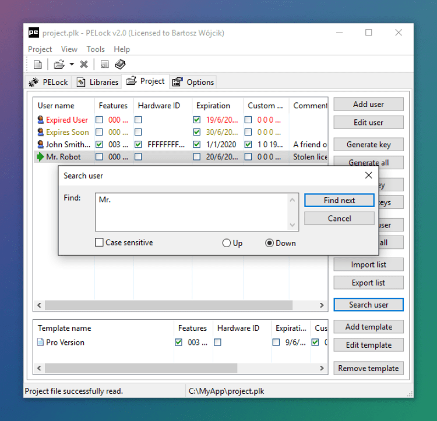437x421 pixels.
Task: Click the Edit user button
Action: coord(368,122)
